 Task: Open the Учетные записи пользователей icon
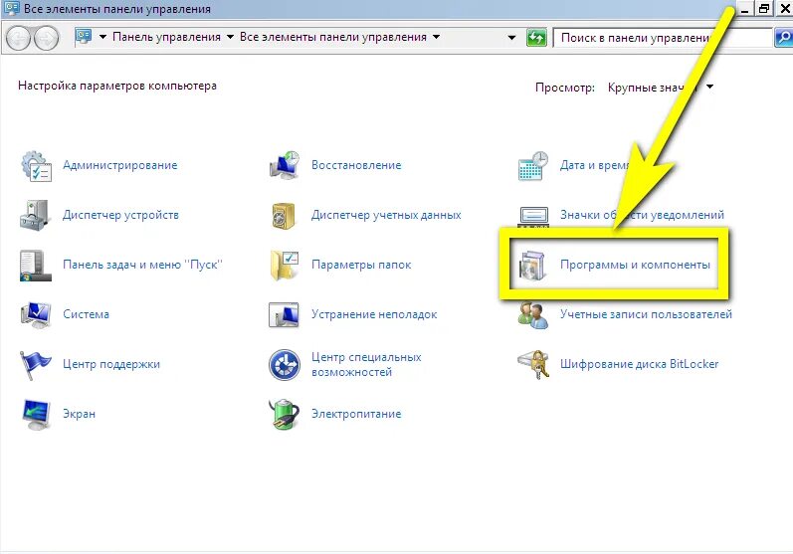click(533, 315)
